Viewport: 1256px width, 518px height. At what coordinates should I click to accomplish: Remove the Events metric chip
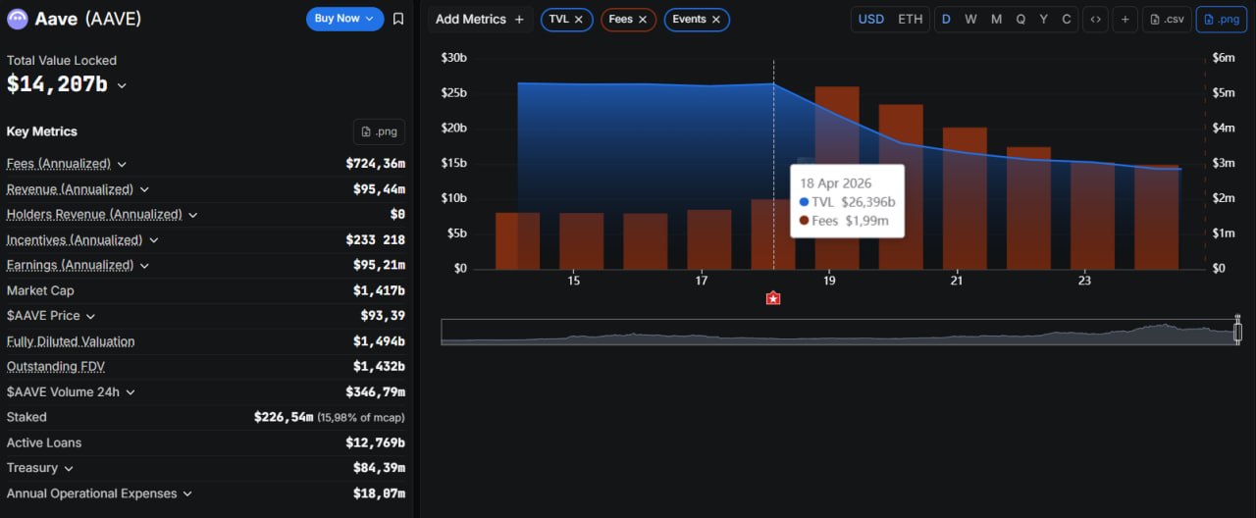(716, 20)
